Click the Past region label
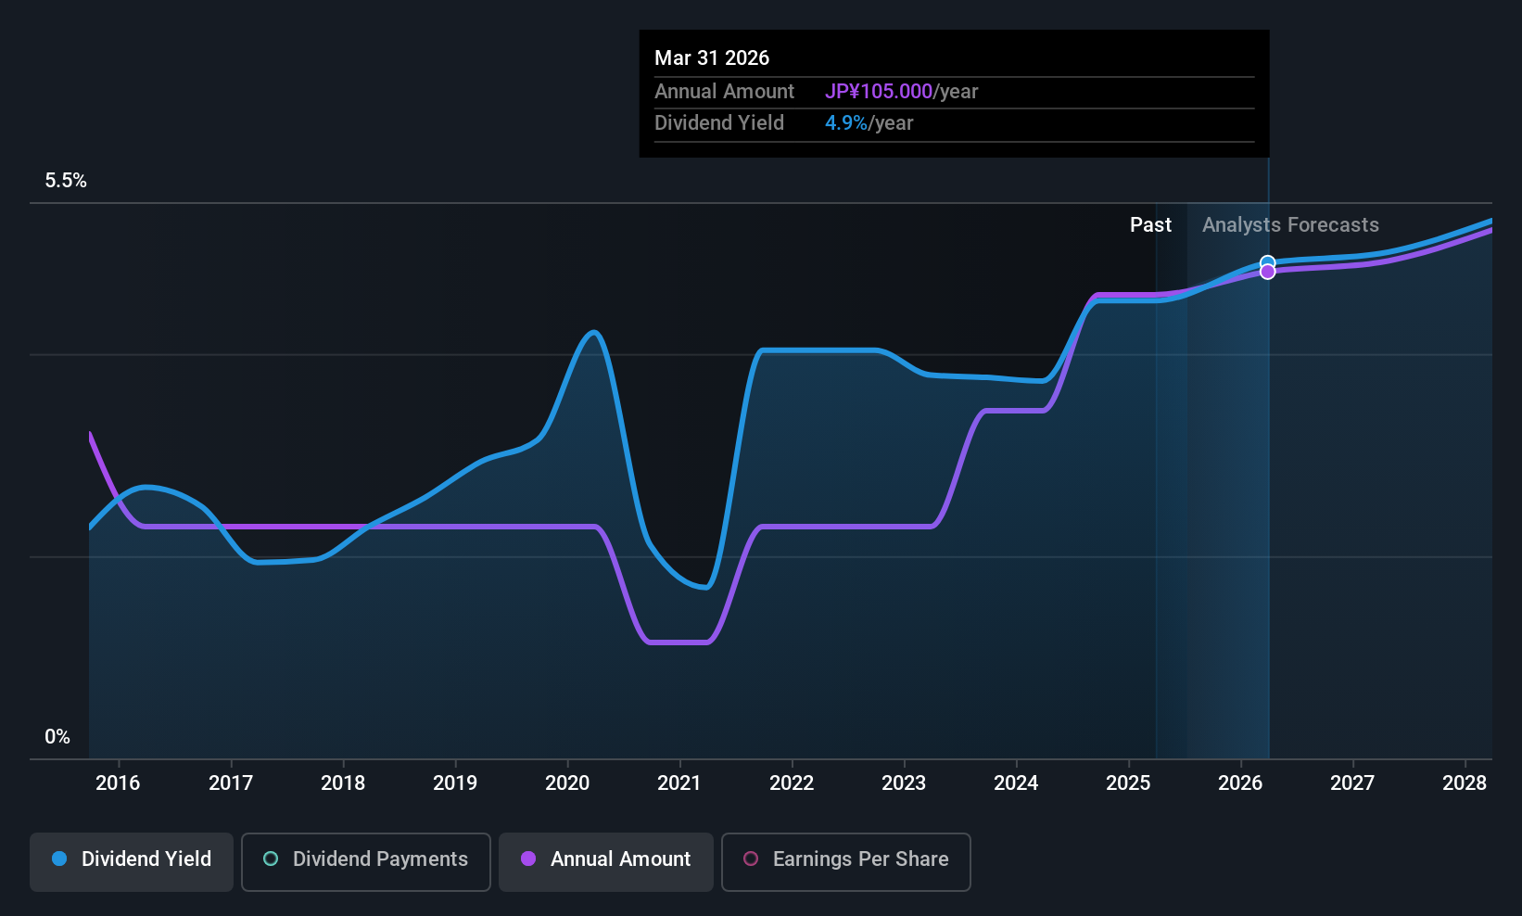Screen dimensions: 1522x916 [x=1150, y=225]
